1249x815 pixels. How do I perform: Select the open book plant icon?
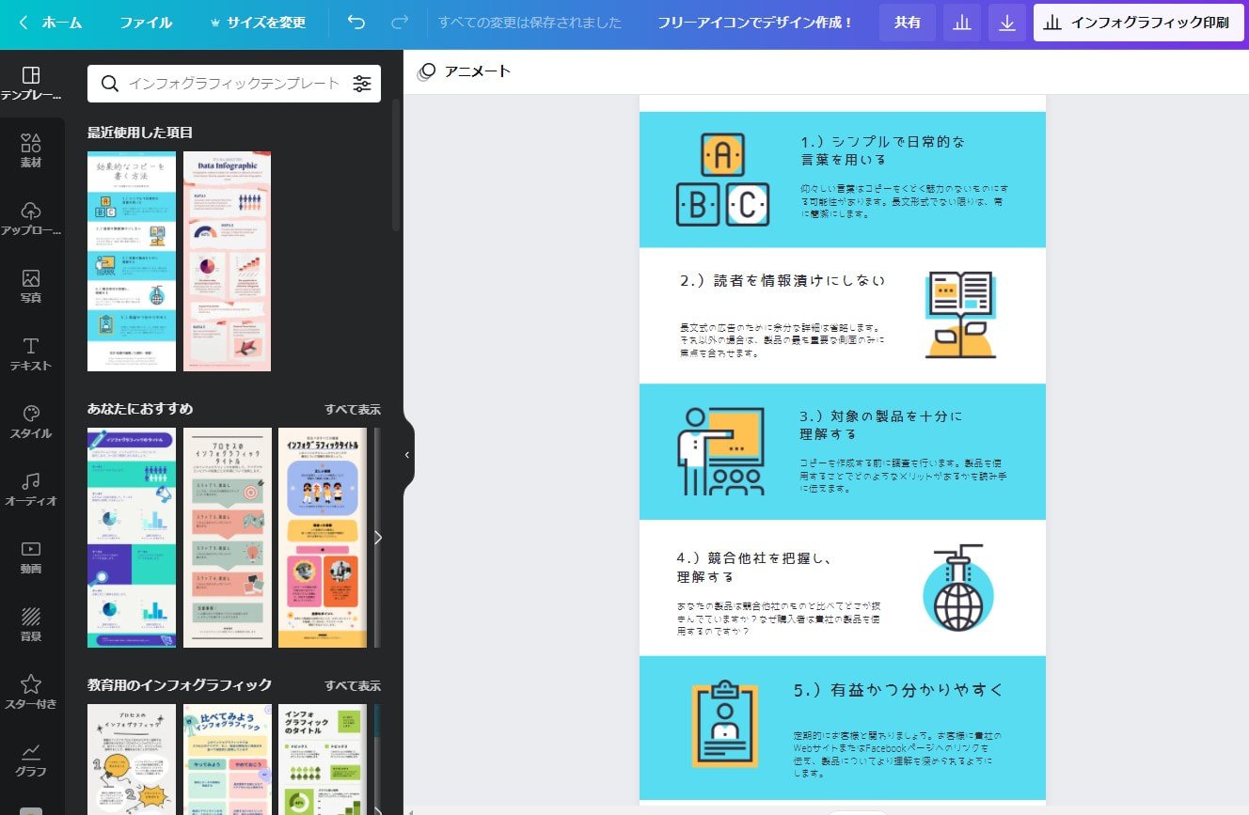[x=959, y=315]
